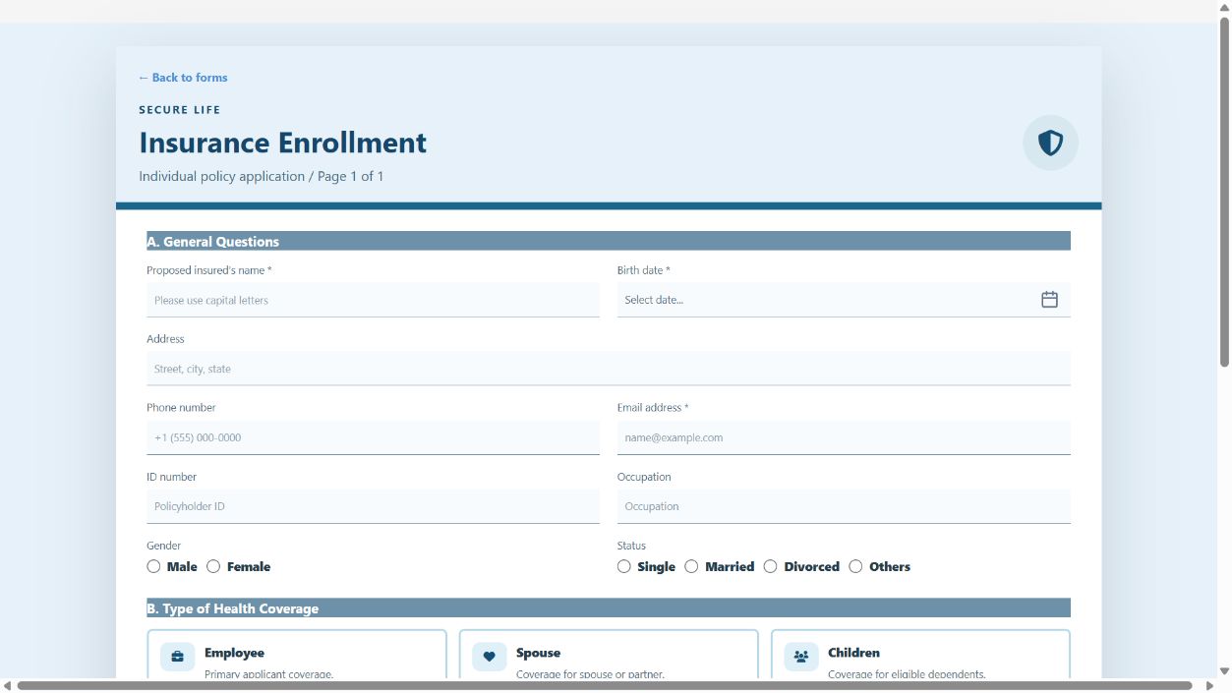Click the Occupation input field

coord(844,506)
